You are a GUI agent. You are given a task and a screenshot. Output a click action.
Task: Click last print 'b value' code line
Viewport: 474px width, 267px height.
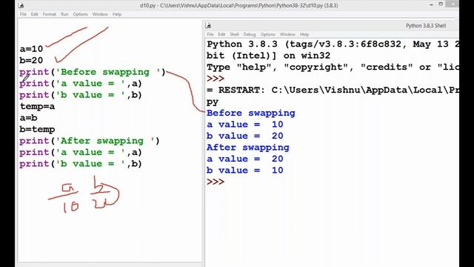click(x=81, y=164)
